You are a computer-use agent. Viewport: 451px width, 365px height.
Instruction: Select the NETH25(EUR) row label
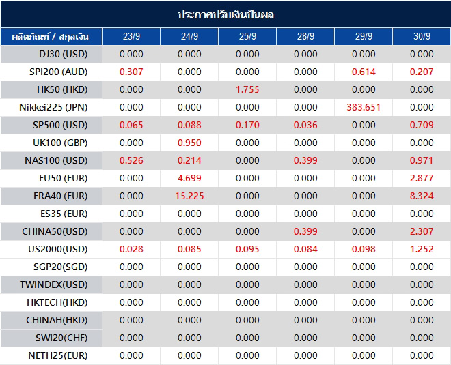pyautogui.click(x=58, y=356)
